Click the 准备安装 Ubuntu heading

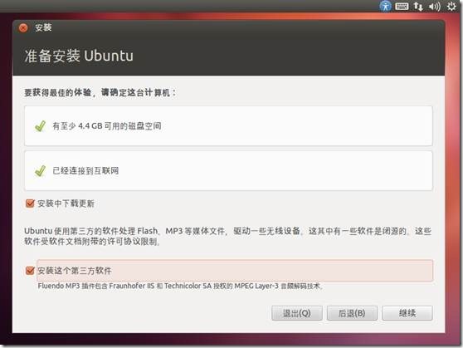point(79,56)
